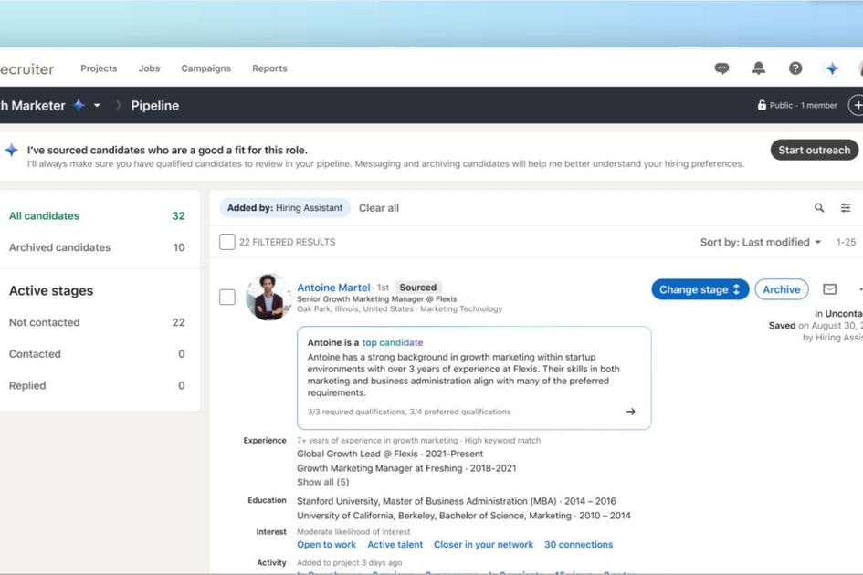Filter by Replied stage

(x=97, y=386)
